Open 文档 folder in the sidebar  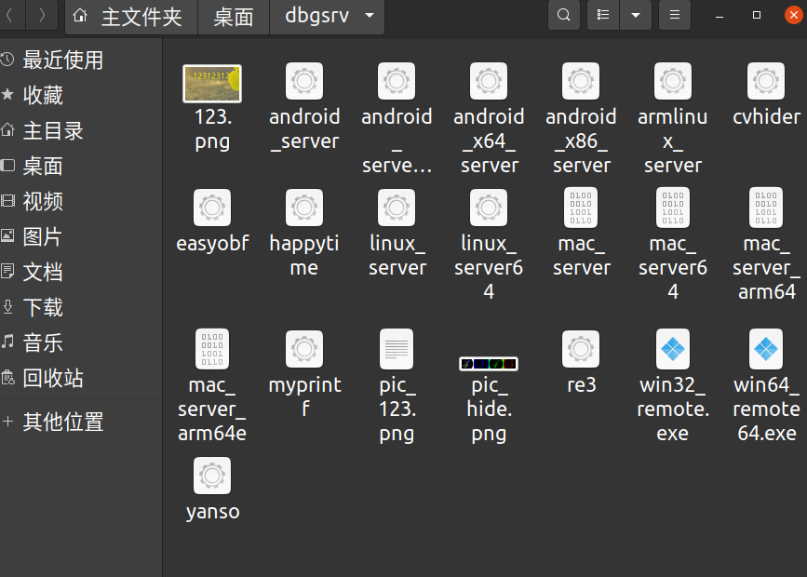click(81, 273)
